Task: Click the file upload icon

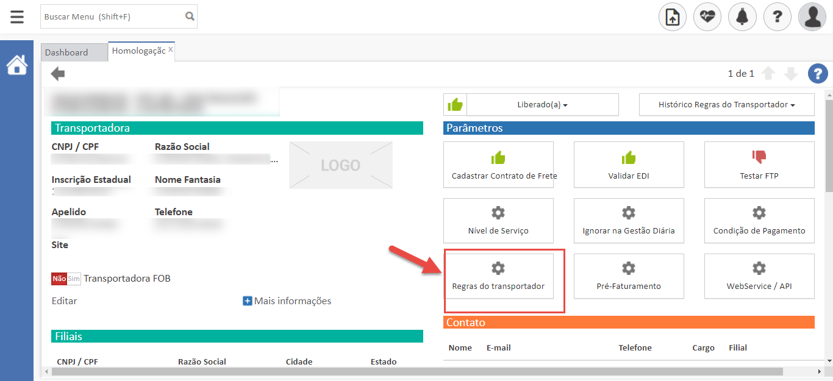Action: [x=672, y=17]
